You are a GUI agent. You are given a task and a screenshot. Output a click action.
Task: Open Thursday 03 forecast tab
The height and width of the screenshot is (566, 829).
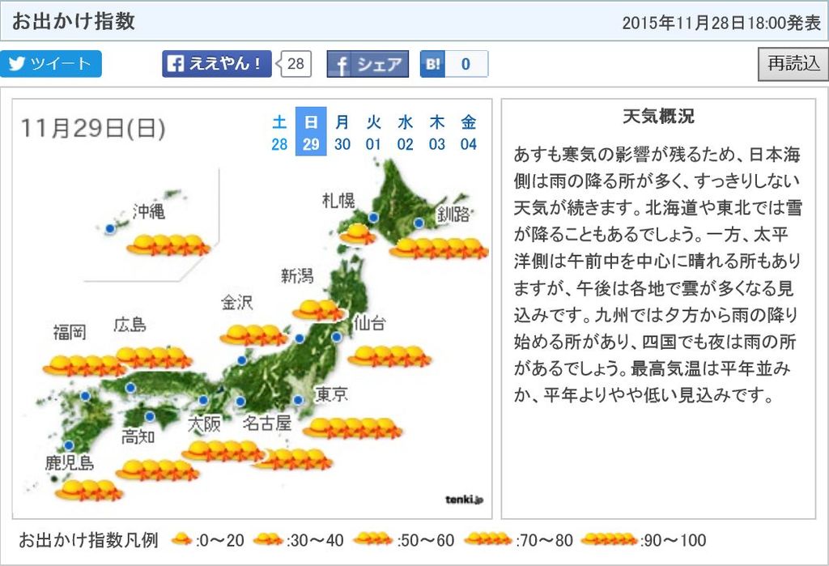pos(437,132)
